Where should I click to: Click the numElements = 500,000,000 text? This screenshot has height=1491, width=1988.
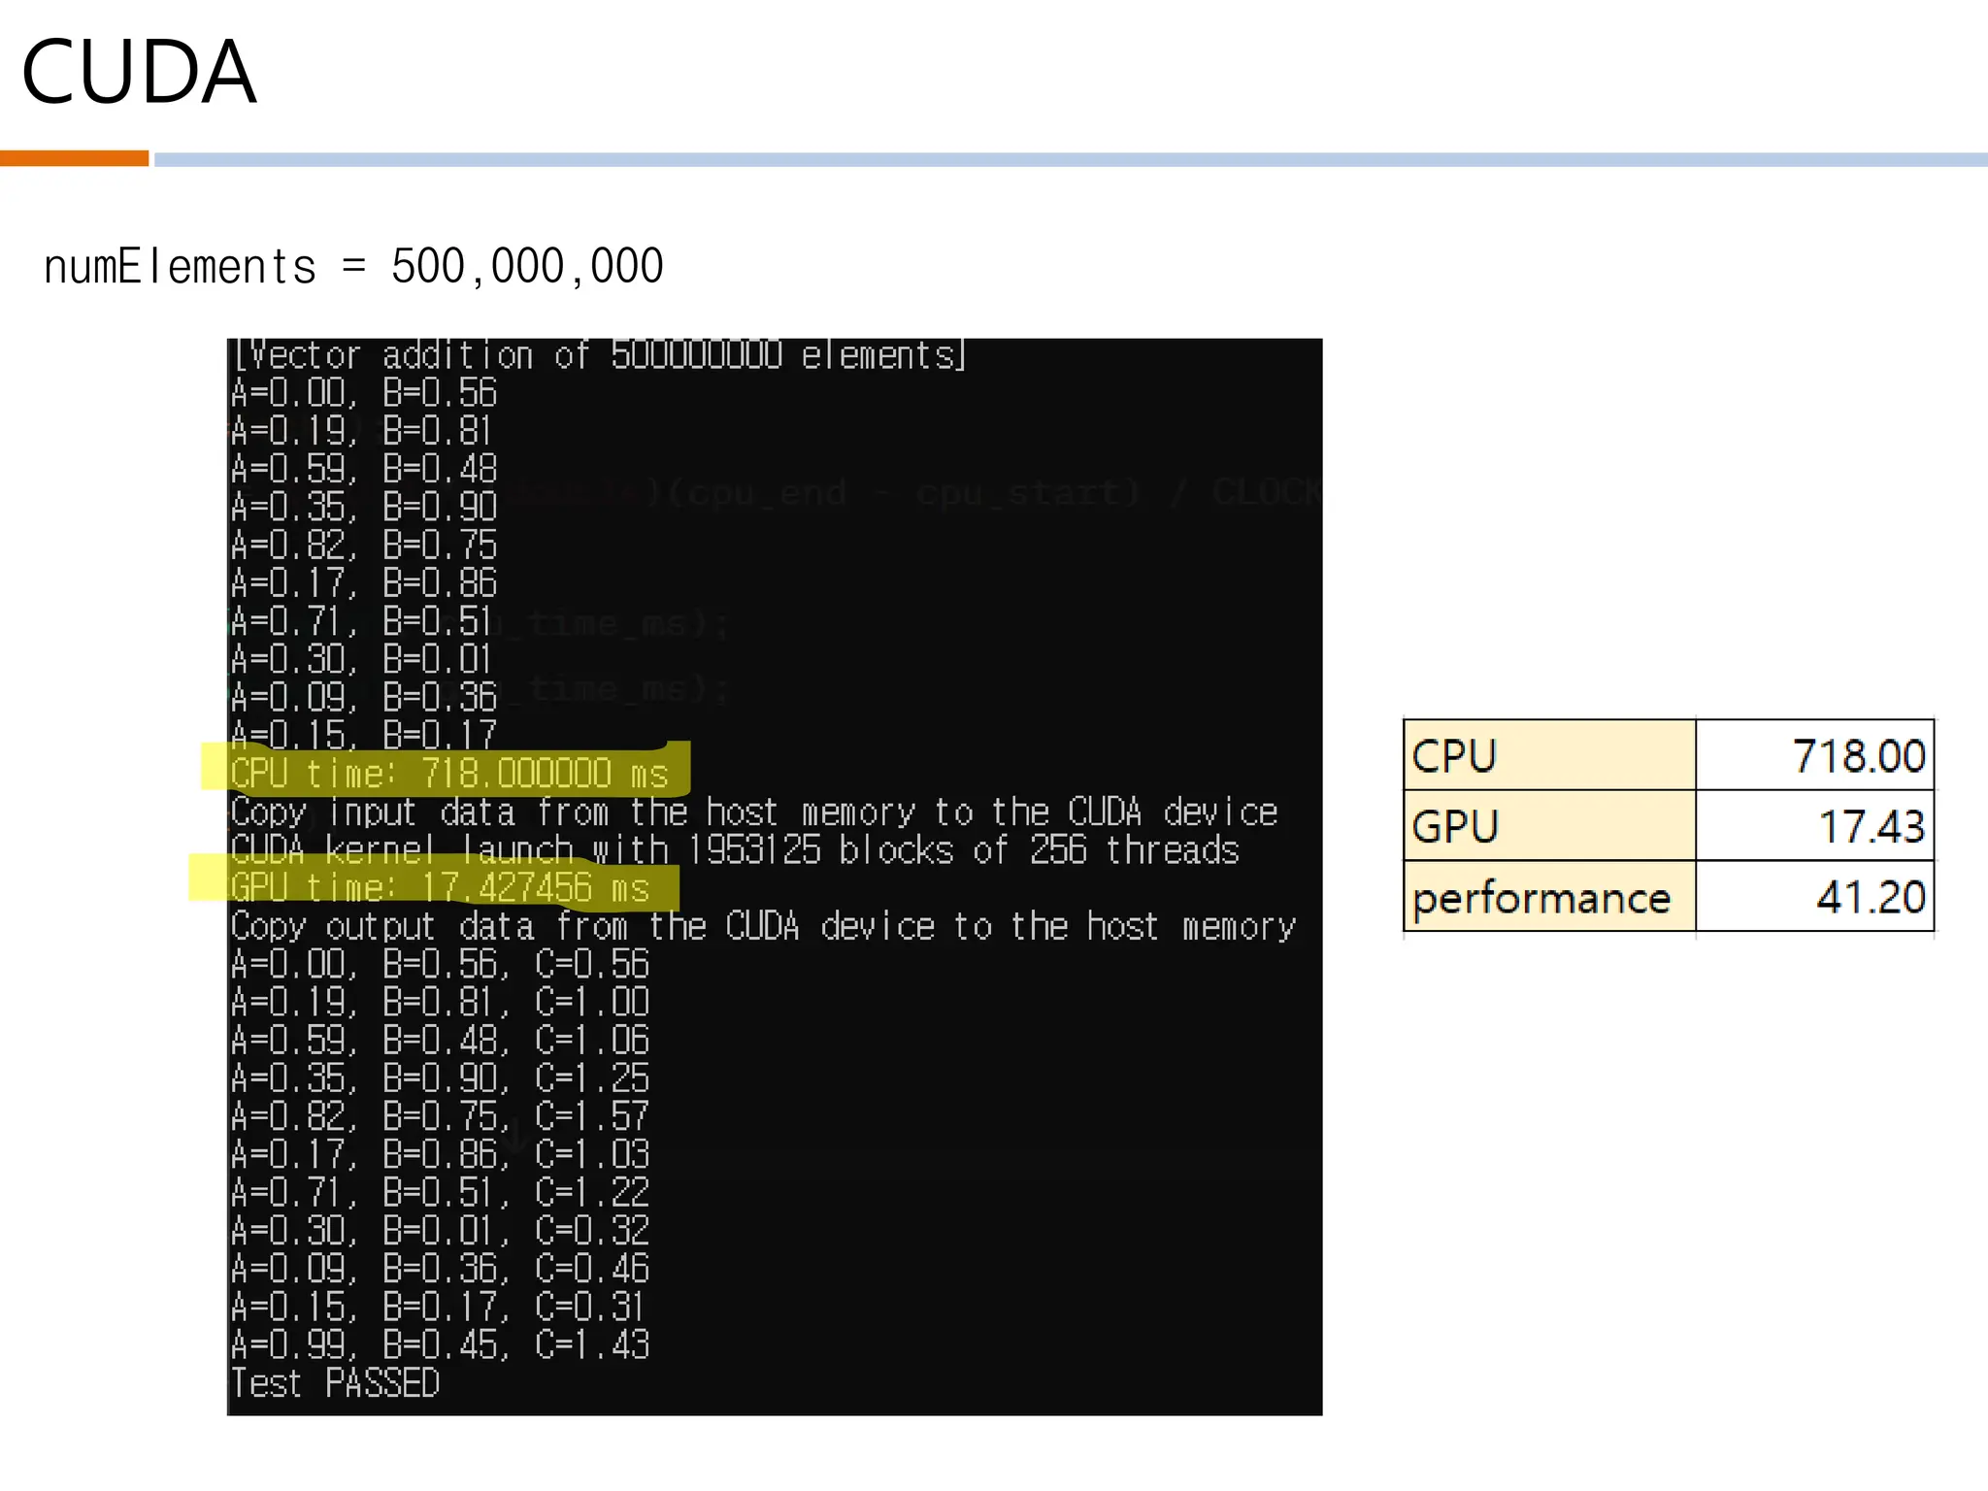(x=353, y=267)
